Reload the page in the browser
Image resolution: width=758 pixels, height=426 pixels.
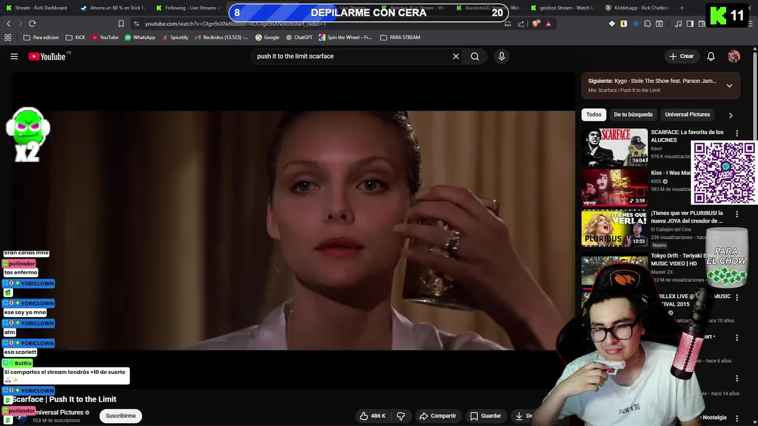point(32,24)
